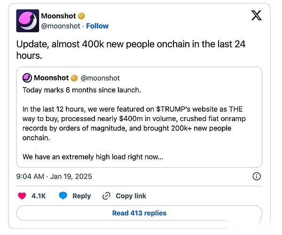Open the 9:04 AM Jan 19, 2025 timestamp
The height and width of the screenshot is (235, 282).
tap(54, 177)
